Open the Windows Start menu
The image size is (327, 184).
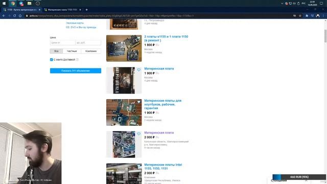pyautogui.click(x=4, y=4)
